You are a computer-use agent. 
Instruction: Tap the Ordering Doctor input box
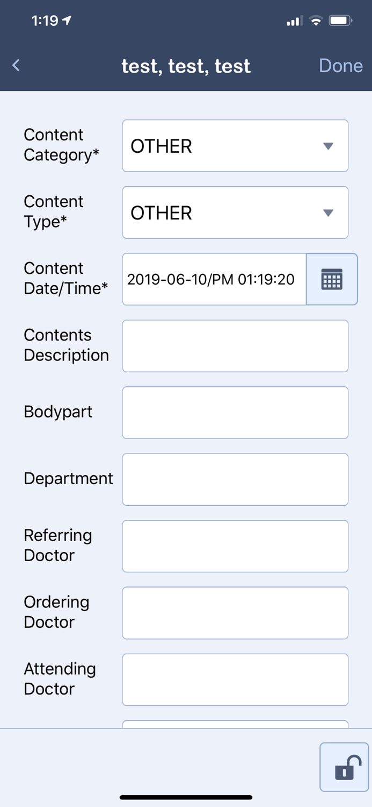coord(235,613)
